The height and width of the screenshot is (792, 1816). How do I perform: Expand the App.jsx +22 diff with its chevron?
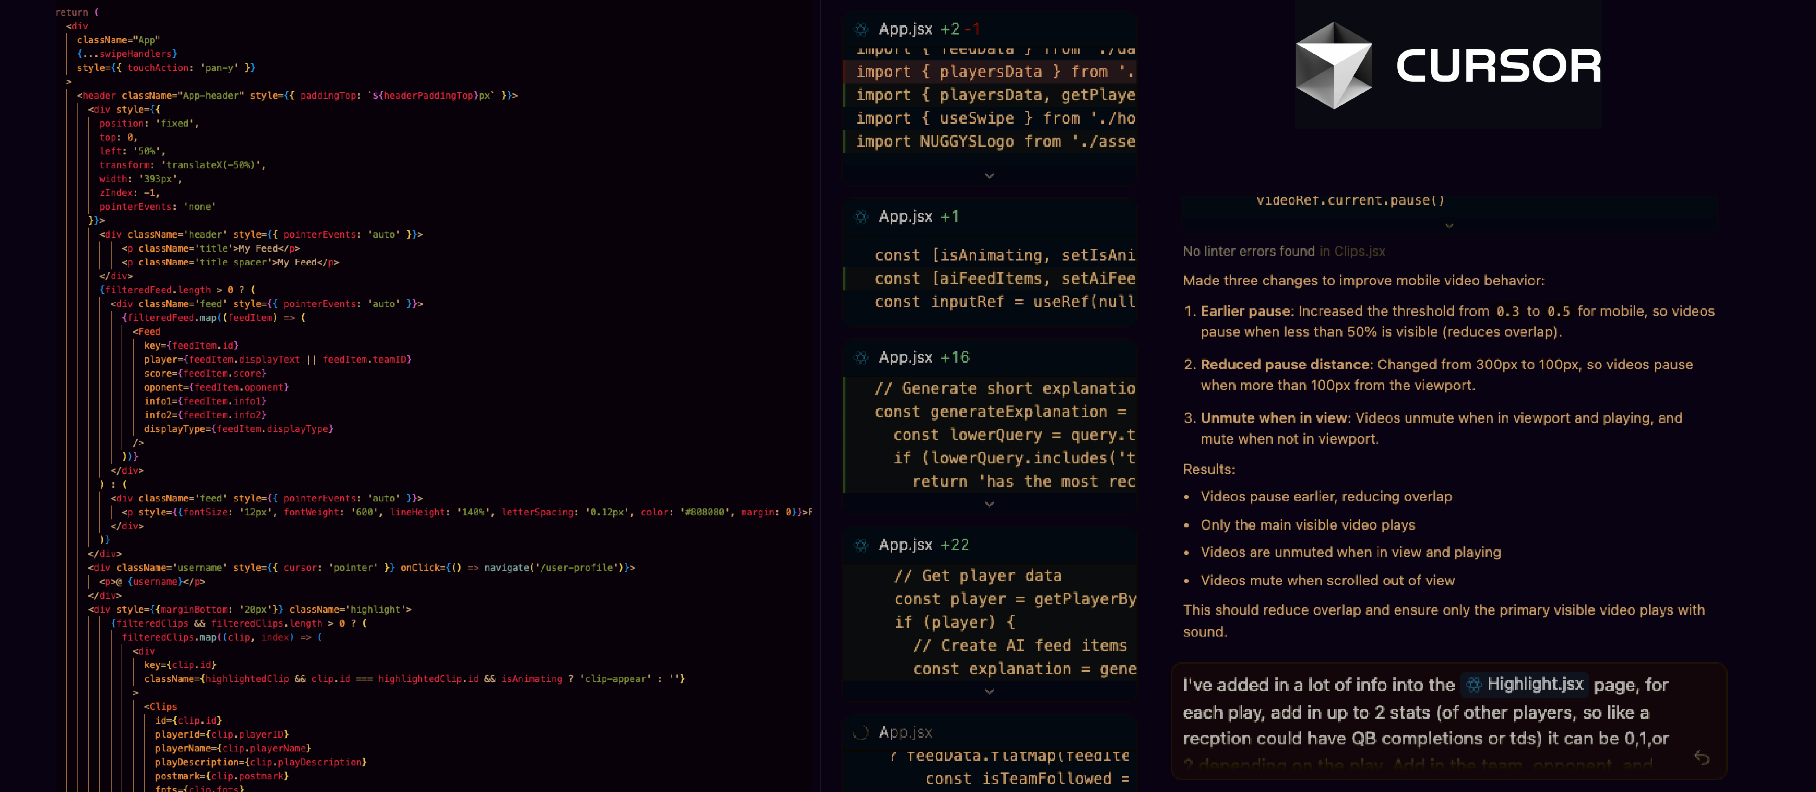[989, 691]
